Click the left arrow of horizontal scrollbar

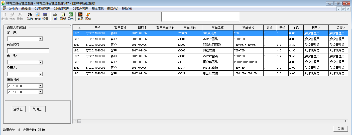pos(75,121)
